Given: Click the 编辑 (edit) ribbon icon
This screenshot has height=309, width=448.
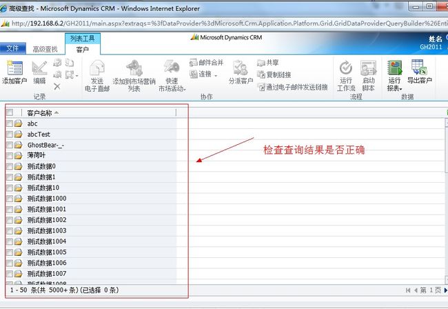Looking at the screenshot, I should tap(39, 68).
